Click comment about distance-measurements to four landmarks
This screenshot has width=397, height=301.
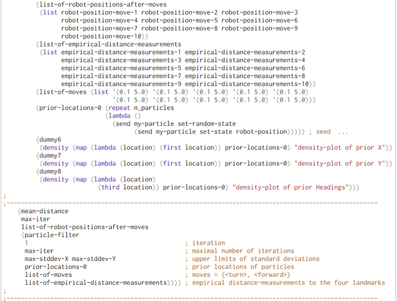285,283
